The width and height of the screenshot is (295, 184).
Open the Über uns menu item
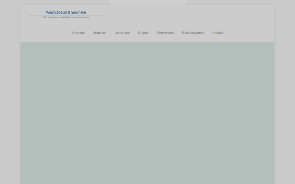click(x=79, y=33)
